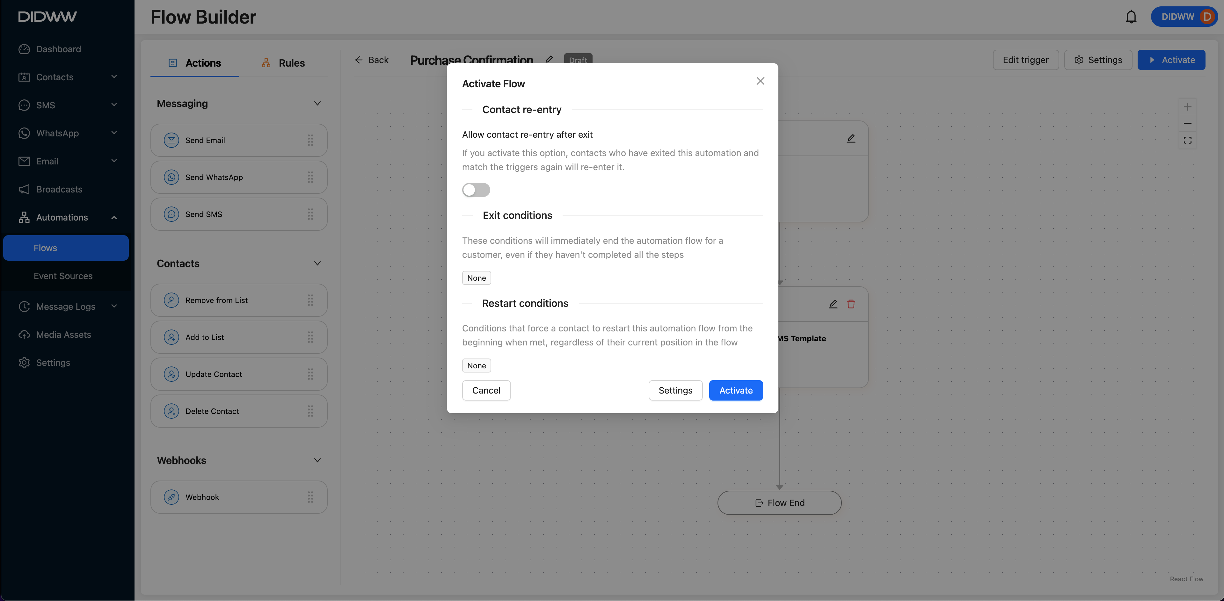The height and width of the screenshot is (601, 1224).
Task: Open Event Sources in the sidebar
Action: (63, 276)
